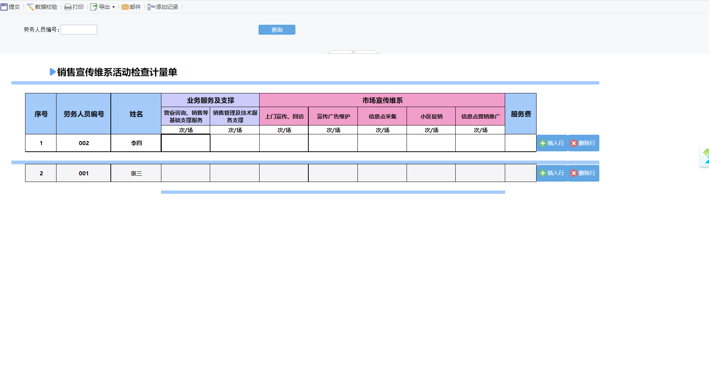
Task: Select 李四's 营业咨询 cell
Action: pos(186,143)
